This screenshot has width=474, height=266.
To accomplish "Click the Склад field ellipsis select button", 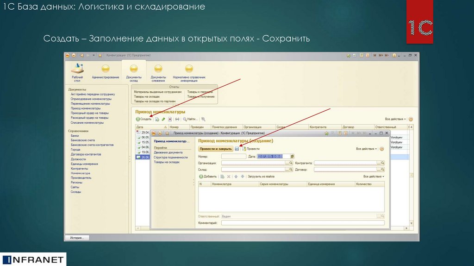I will (287, 170).
